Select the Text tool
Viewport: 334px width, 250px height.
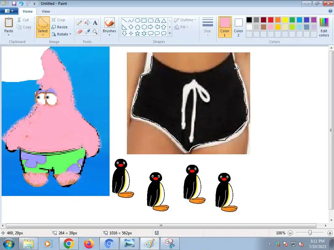95,22
